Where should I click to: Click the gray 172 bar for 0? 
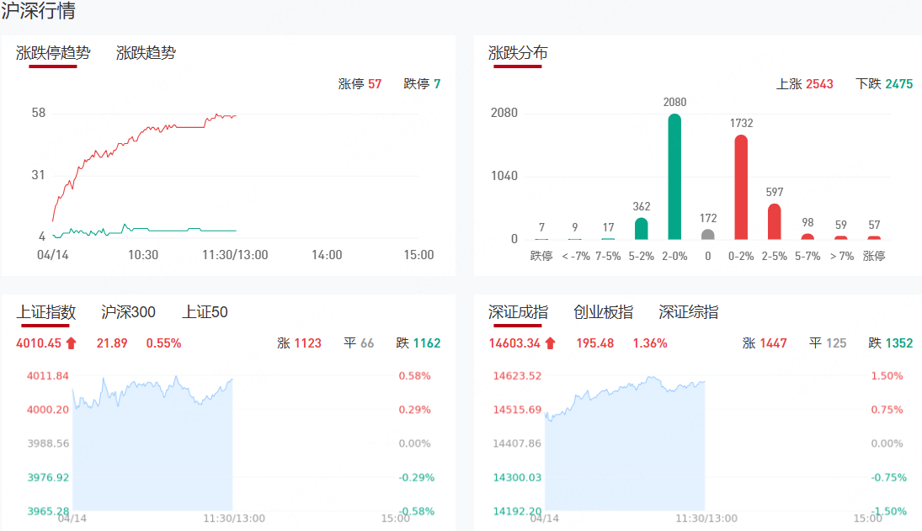point(708,234)
